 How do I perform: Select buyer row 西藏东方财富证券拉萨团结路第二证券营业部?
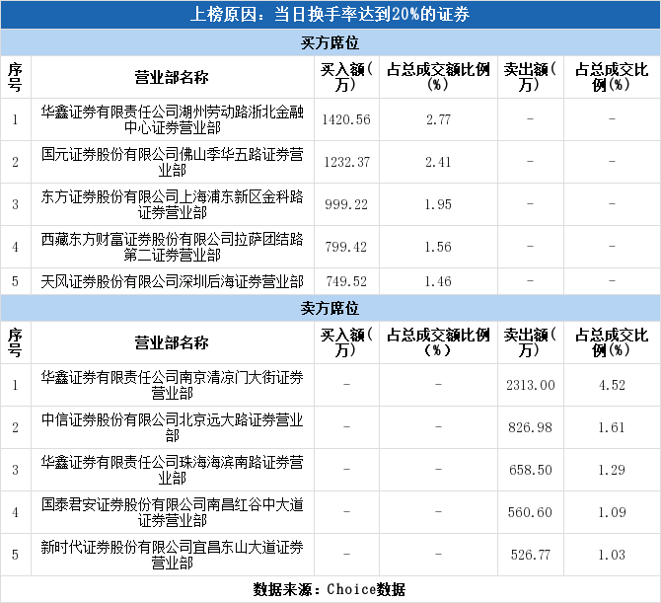click(330, 247)
